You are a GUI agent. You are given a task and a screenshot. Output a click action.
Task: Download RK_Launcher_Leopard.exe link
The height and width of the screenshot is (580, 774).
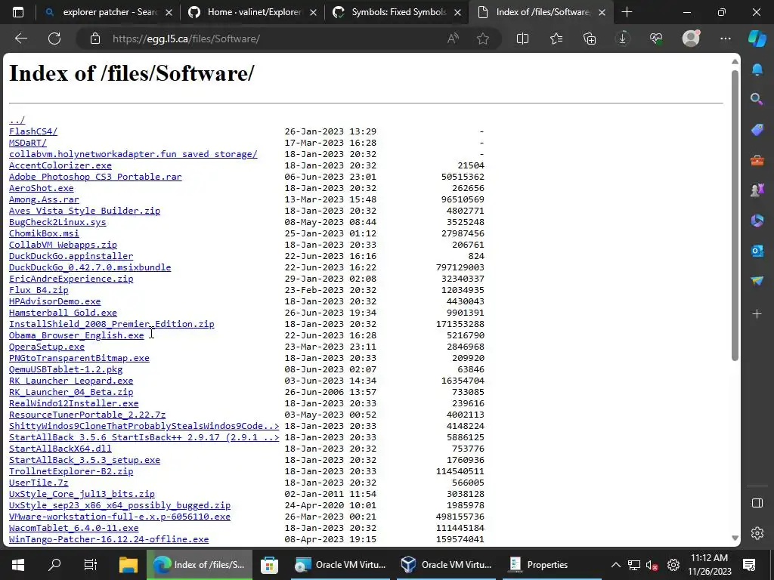point(71,381)
